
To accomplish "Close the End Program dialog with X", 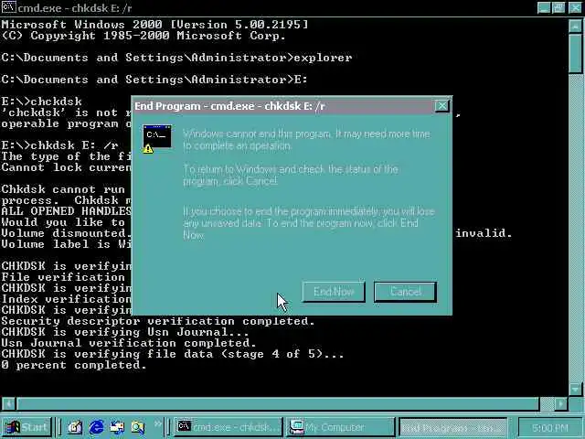I will [x=441, y=106].
